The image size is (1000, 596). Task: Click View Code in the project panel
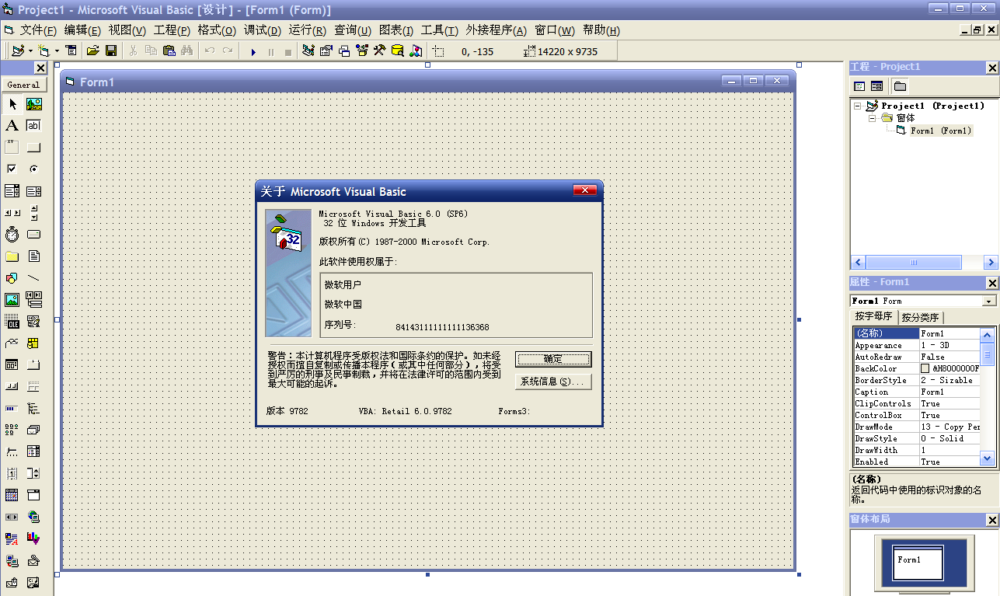pos(859,86)
